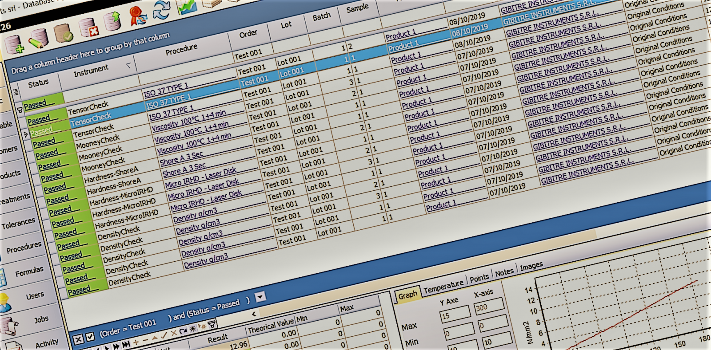Clear the active filter with X box
The width and height of the screenshot is (711, 350).
pyautogui.click(x=78, y=340)
